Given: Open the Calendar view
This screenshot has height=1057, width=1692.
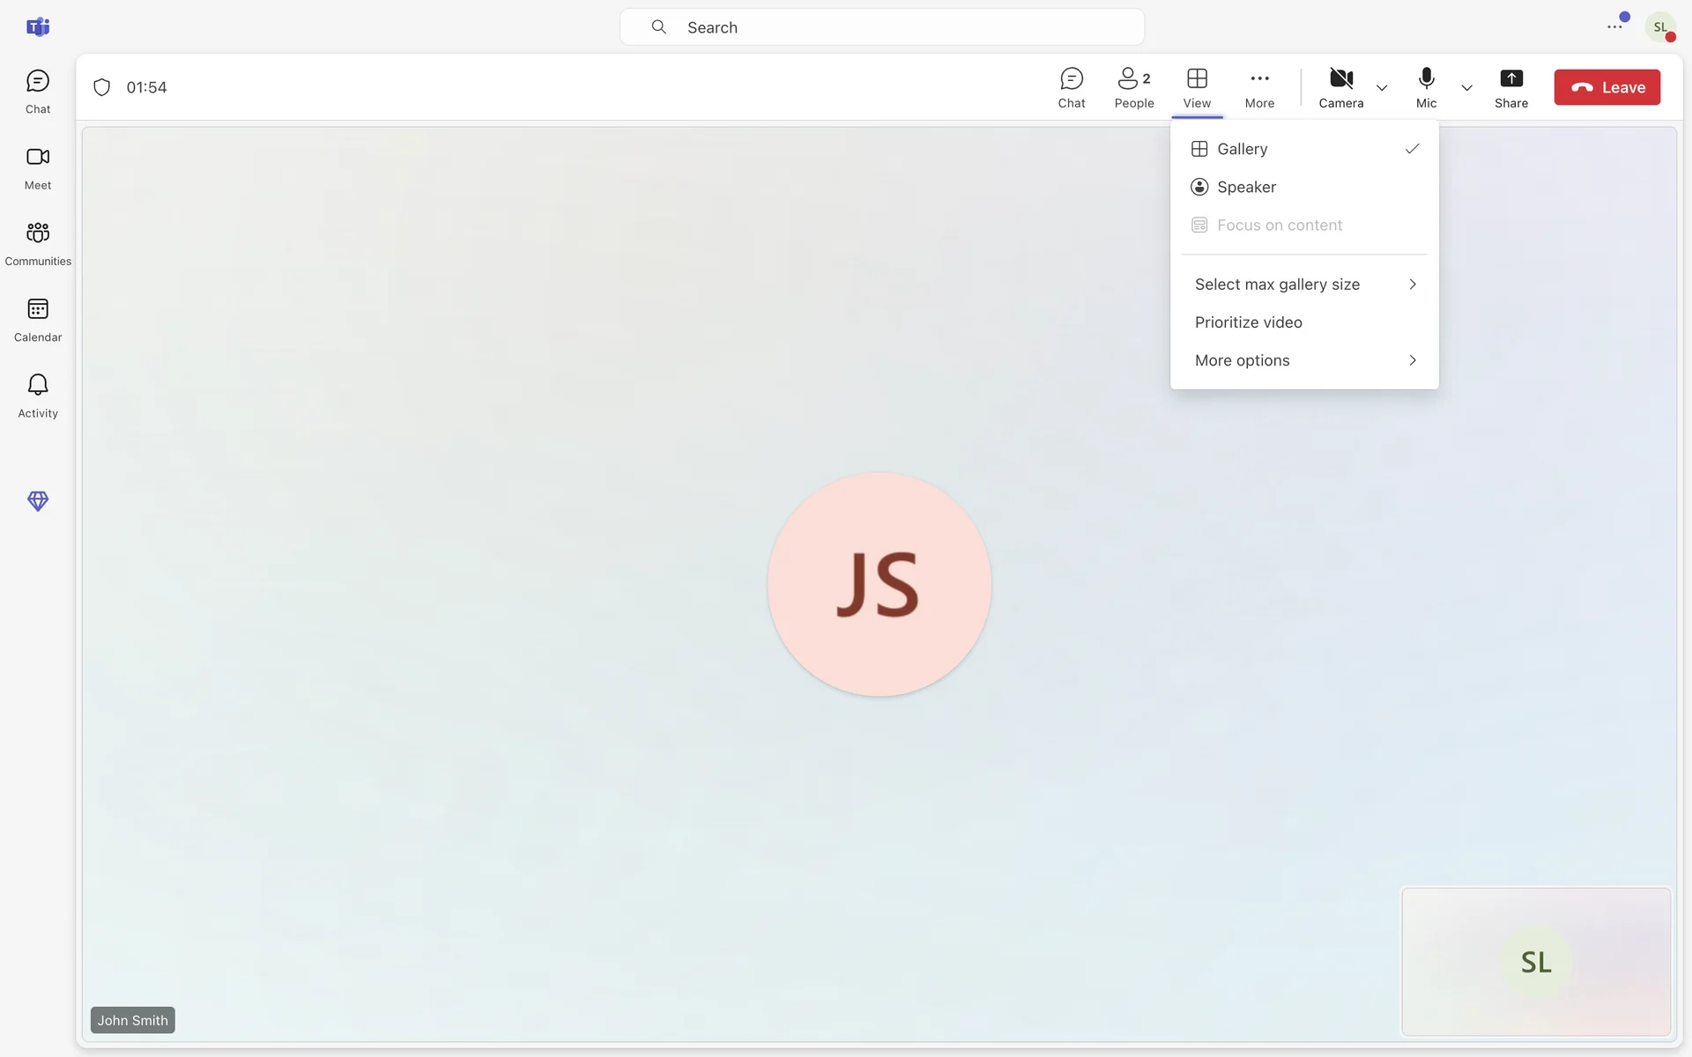Looking at the screenshot, I should point(37,320).
